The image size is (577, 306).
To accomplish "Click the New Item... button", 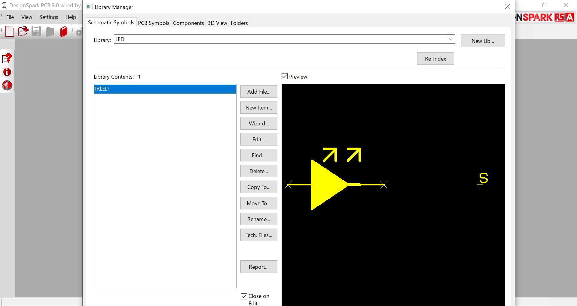I will coord(259,107).
